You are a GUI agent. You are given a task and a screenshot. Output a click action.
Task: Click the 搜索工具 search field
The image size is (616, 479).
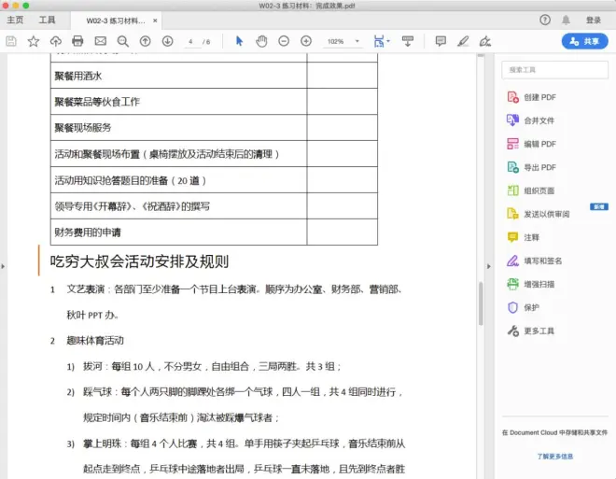point(554,70)
